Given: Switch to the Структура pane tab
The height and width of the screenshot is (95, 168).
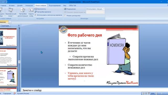Looking at the screenshot, I should [5, 26].
